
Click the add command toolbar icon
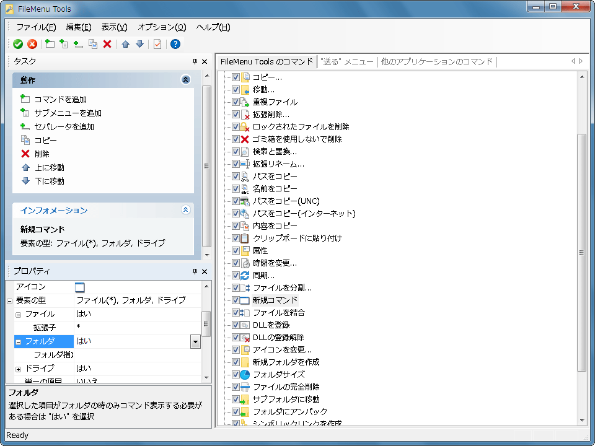50,44
